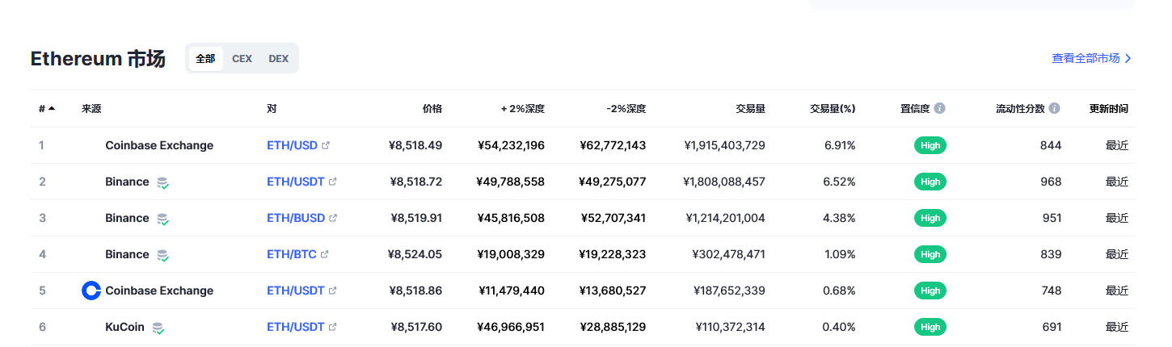Click the Coinbase Exchange logo in row 5
Image resolution: width=1172 pixels, height=347 pixels.
coord(91,291)
